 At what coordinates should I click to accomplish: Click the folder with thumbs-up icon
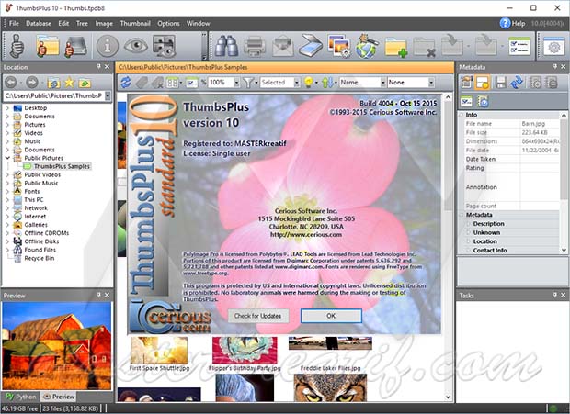[x=47, y=46]
